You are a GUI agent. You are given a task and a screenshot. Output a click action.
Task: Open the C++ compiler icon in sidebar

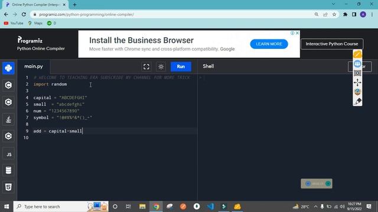pos(8,102)
